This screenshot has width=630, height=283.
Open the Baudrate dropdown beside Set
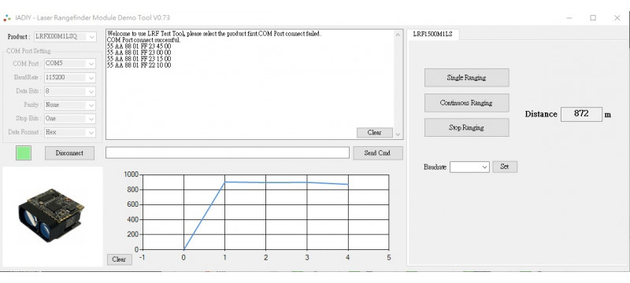(x=469, y=167)
